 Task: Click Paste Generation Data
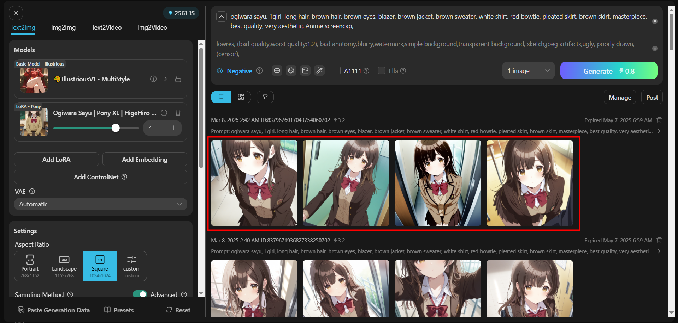tap(54, 310)
